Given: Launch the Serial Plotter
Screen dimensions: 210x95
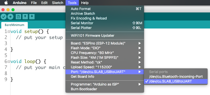Looking at the screenshot, I should [105, 28].
